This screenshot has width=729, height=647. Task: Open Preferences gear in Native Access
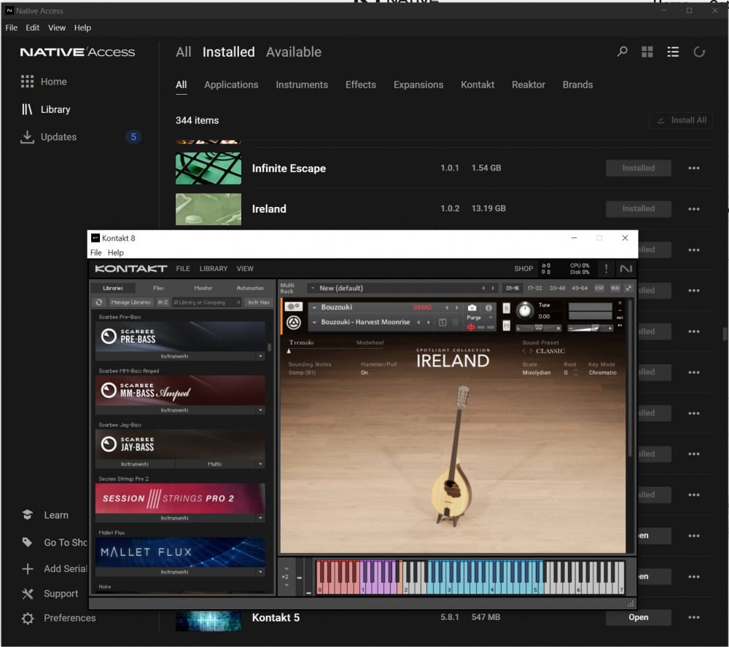(28, 618)
